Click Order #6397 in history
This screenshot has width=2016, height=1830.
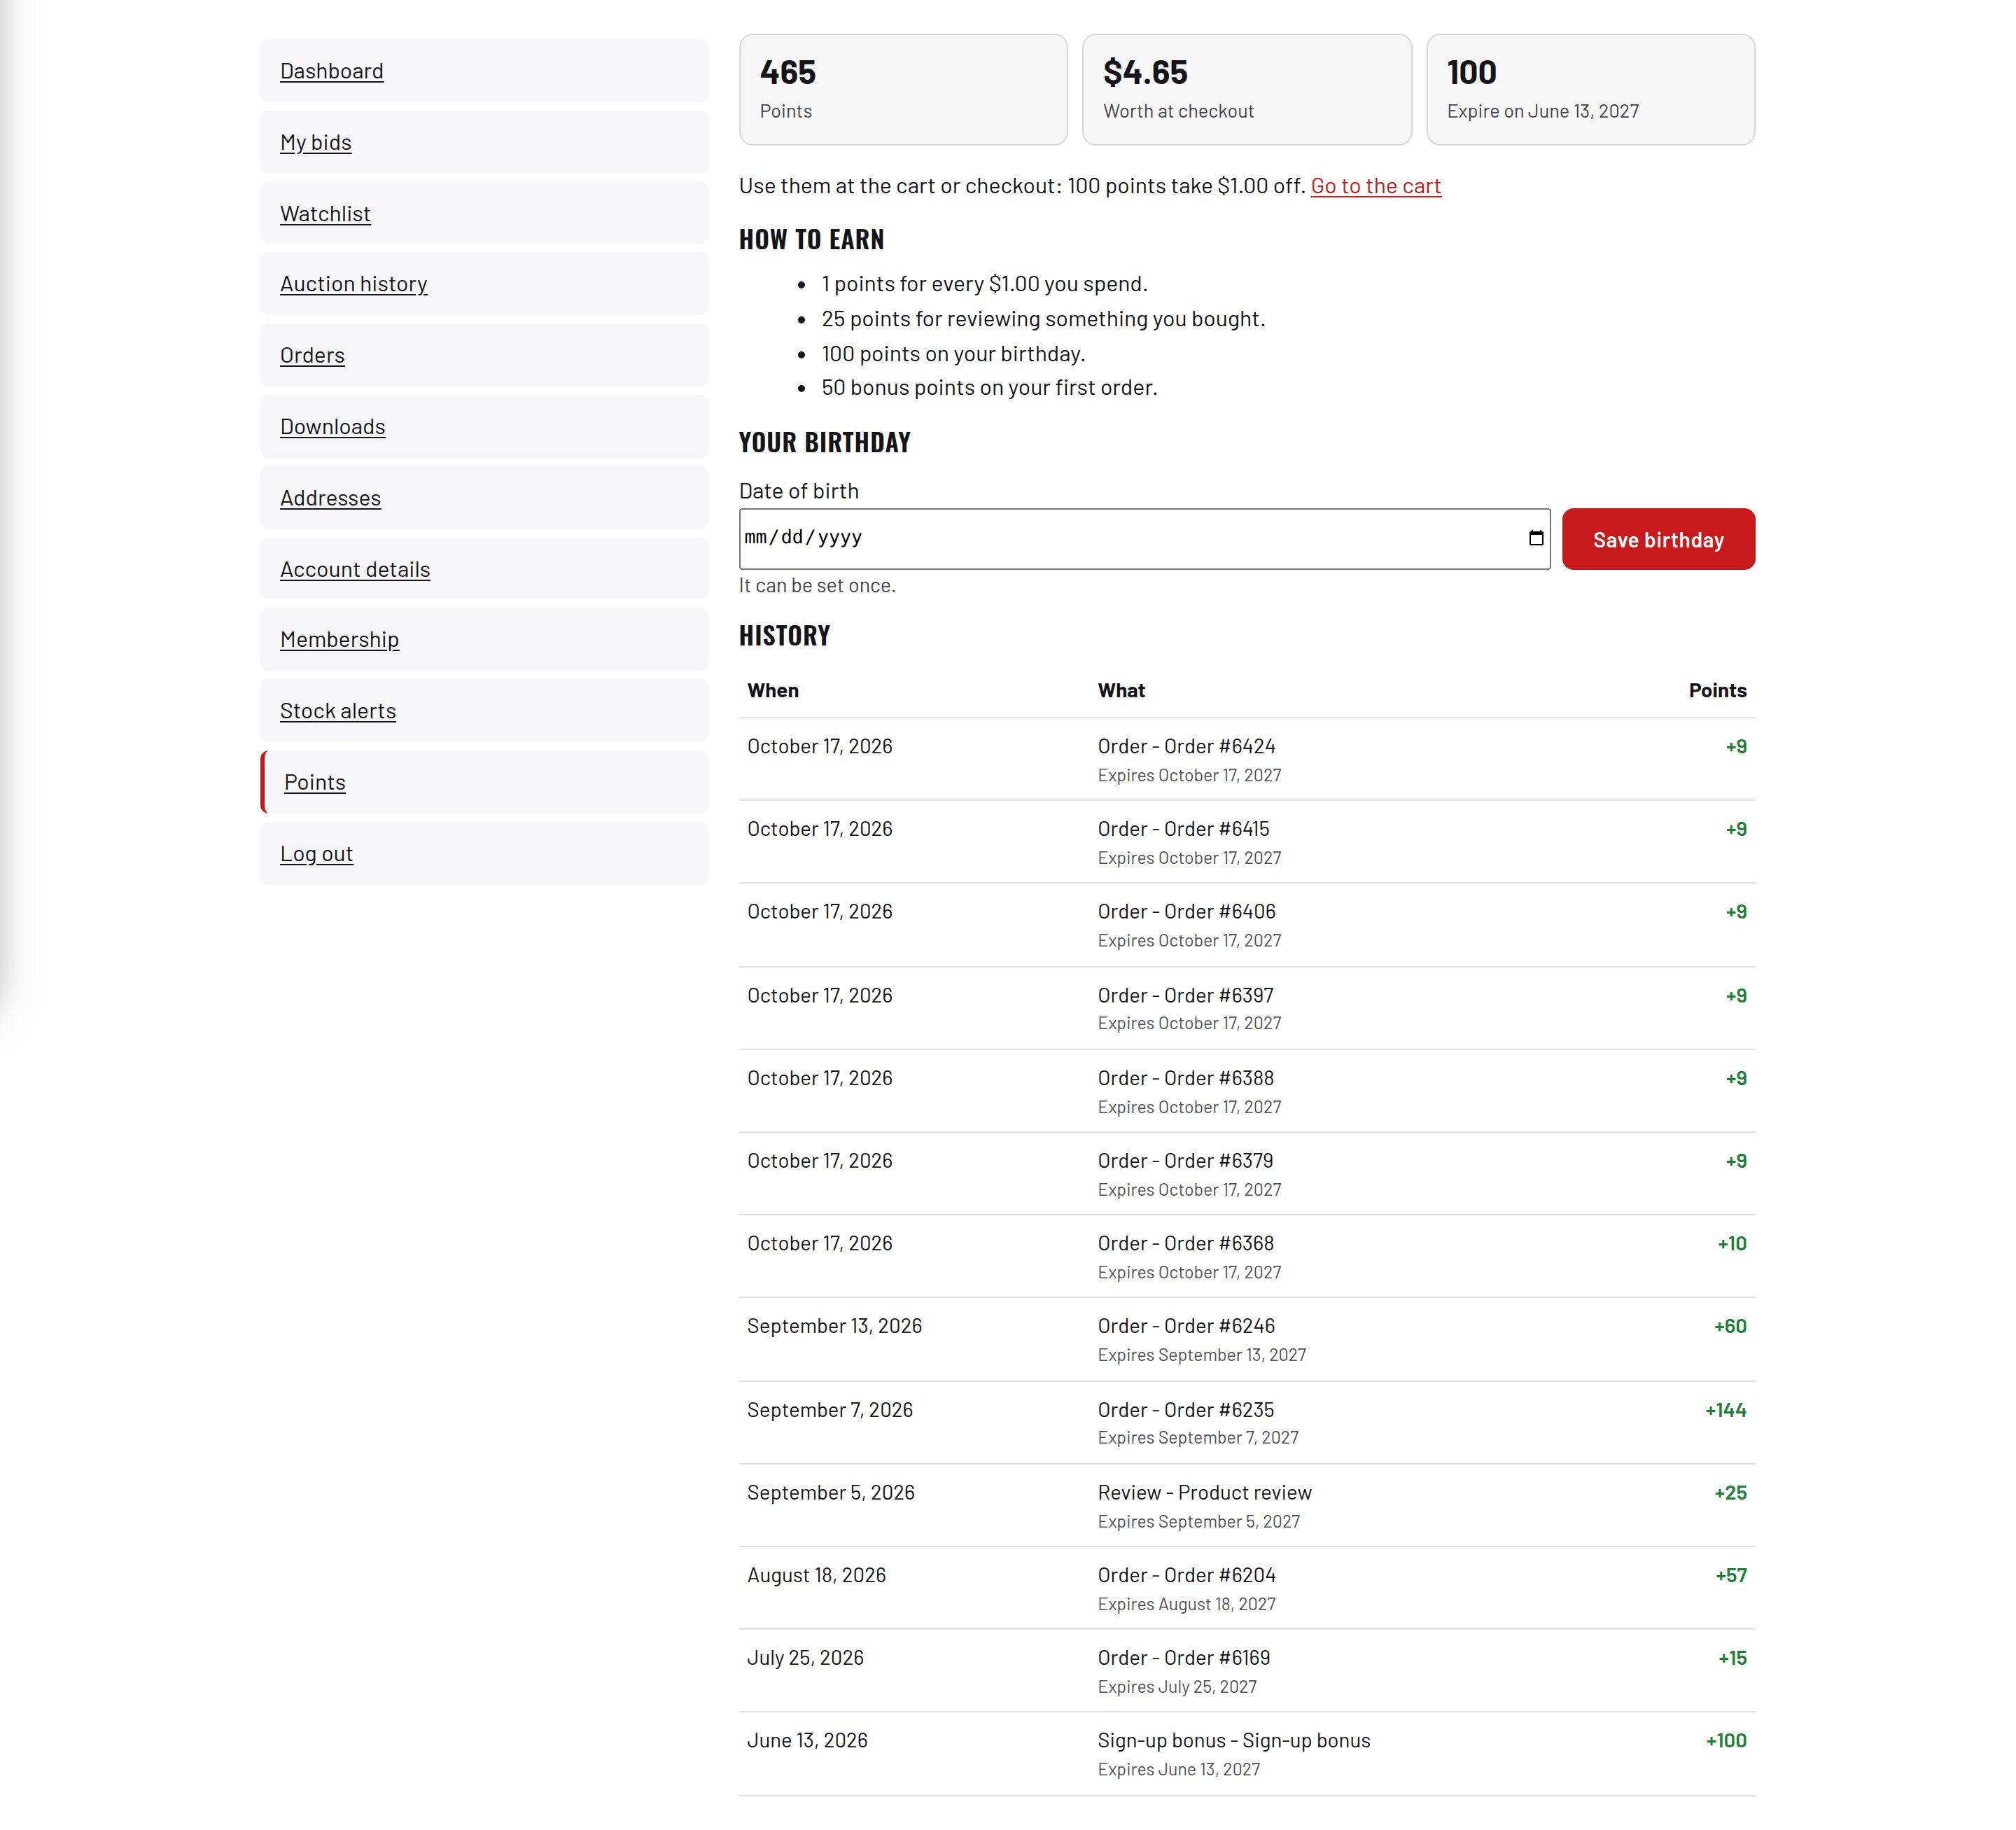(1185, 996)
